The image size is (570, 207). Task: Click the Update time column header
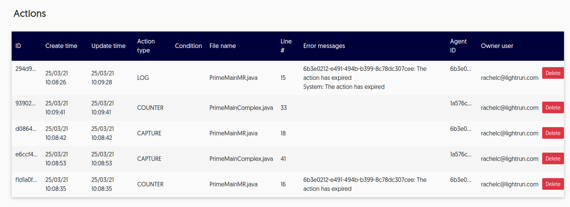point(108,46)
